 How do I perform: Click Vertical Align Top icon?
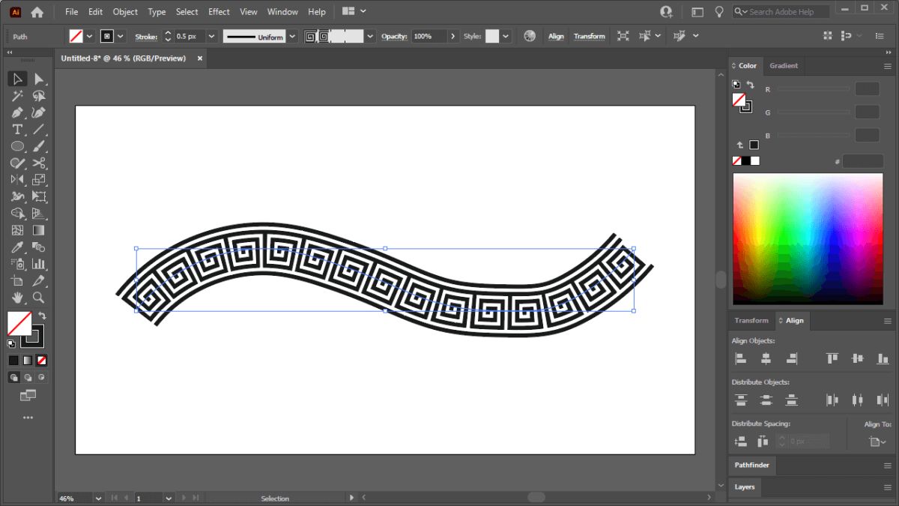(x=832, y=359)
